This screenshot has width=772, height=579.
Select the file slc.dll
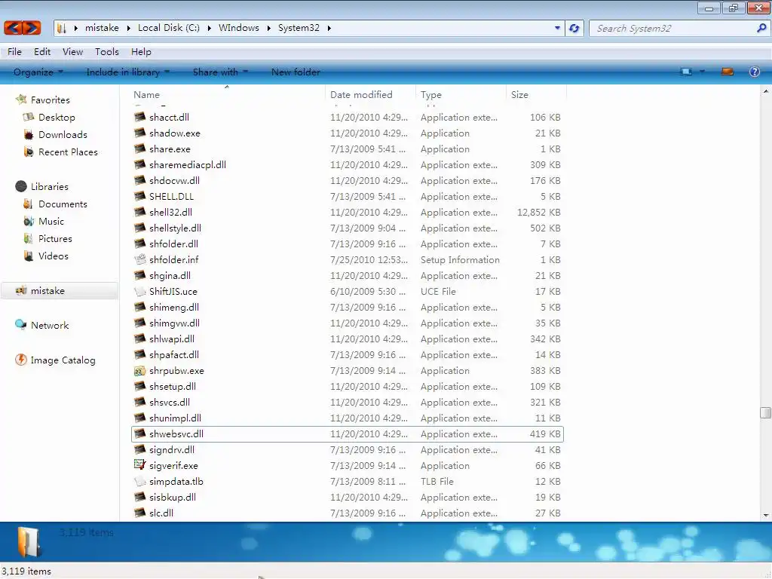[347, 513]
